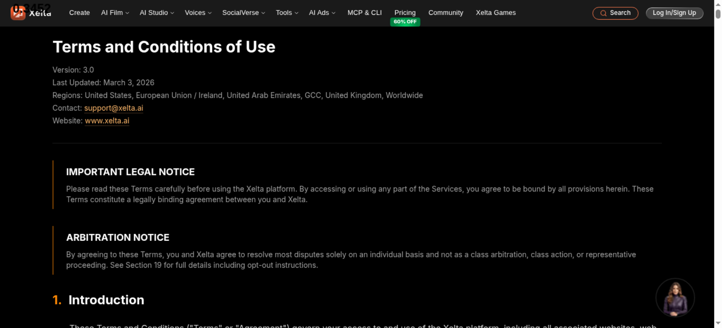Click the magnifier icon in Search
Viewport: 722px width, 328px height.
pyautogui.click(x=603, y=13)
